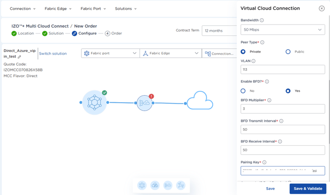Click the last icon in the bottom palette
This screenshot has width=330, height=195.
[x=181, y=185]
